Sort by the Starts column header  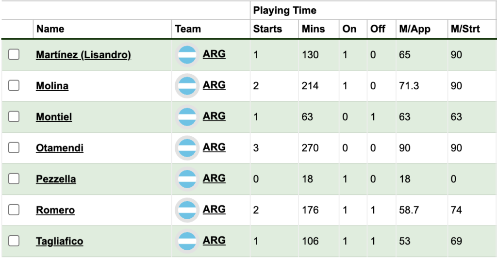[267, 29]
